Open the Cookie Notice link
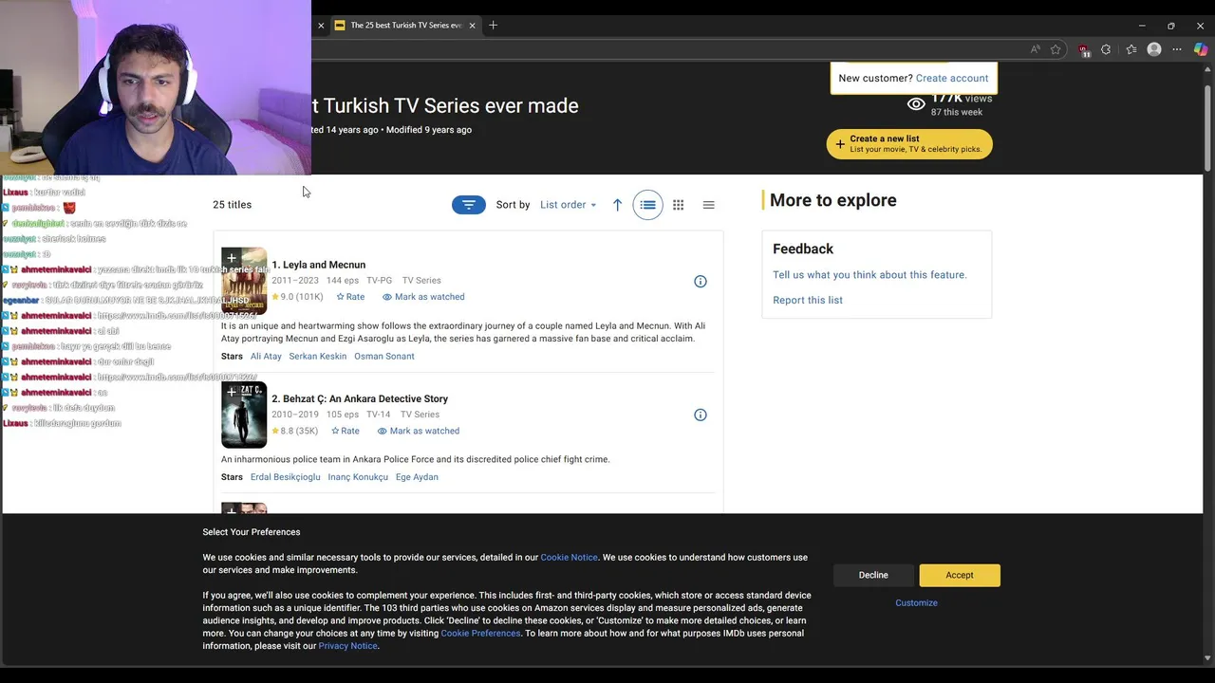Image resolution: width=1215 pixels, height=683 pixels. 569,558
